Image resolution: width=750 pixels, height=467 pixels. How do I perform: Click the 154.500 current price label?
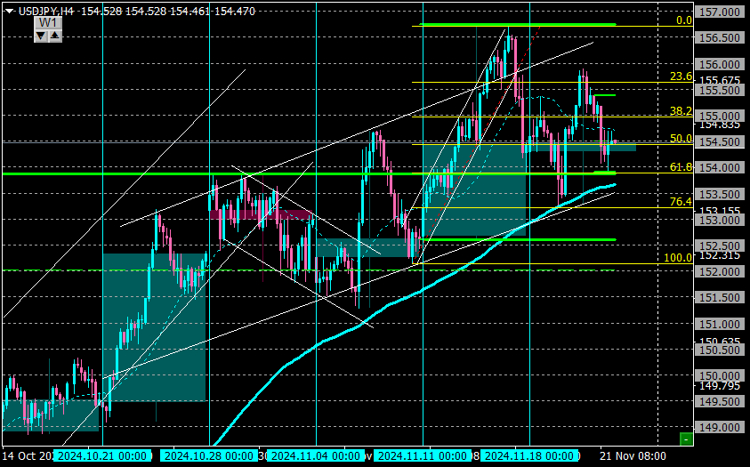[x=720, y=142]
